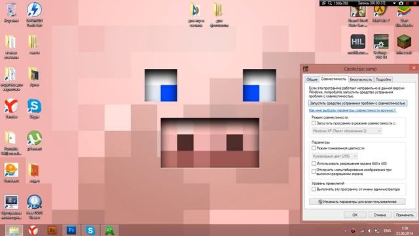Select the hard-hat helmet desktop icon
This screenshot has height=236, width=419.
pyautogui.click(x=11, y=170)
